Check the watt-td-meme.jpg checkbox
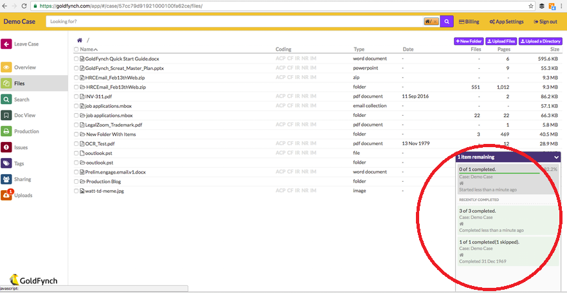The width and height of the screenshot is (567, 293). coord(76,191)
